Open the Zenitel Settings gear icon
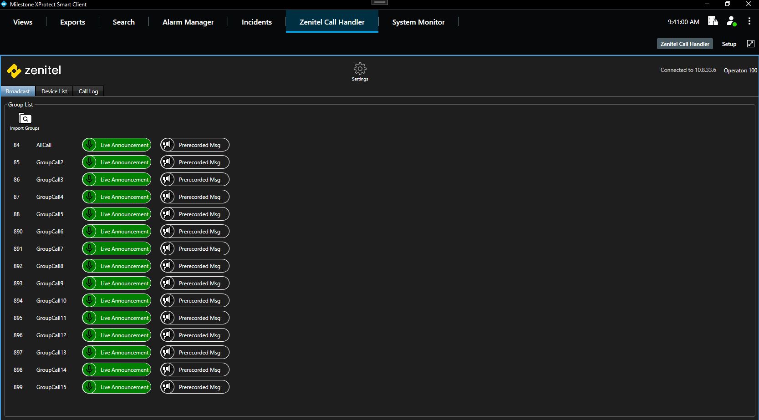The height and width of the screenshot is (420, 759). (360, 69)
